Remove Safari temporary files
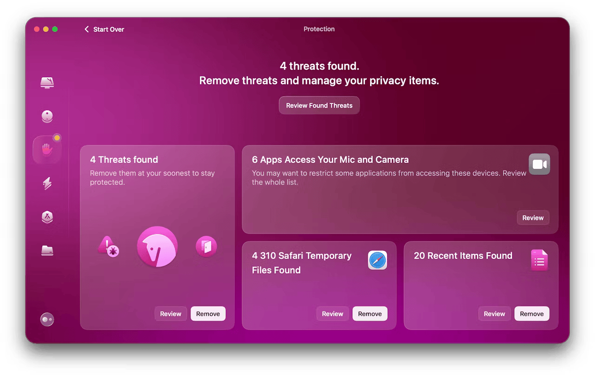Viewport: 595px width, 377px height. [x=370, y=314]
